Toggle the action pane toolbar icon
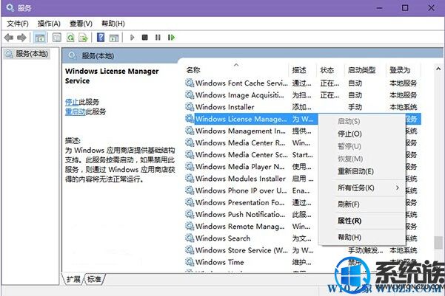 [114, 38]
